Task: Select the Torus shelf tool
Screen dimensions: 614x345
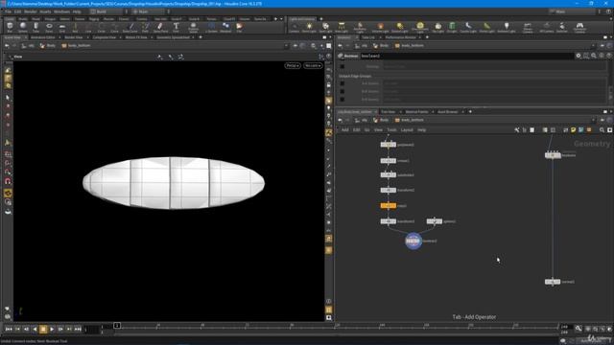Action: [x=49, y=28]
